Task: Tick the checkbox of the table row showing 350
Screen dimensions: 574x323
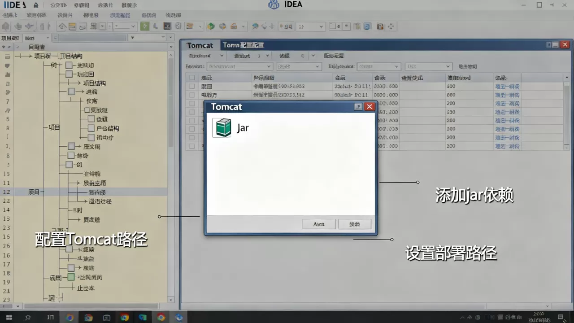Action: point(192,112)
